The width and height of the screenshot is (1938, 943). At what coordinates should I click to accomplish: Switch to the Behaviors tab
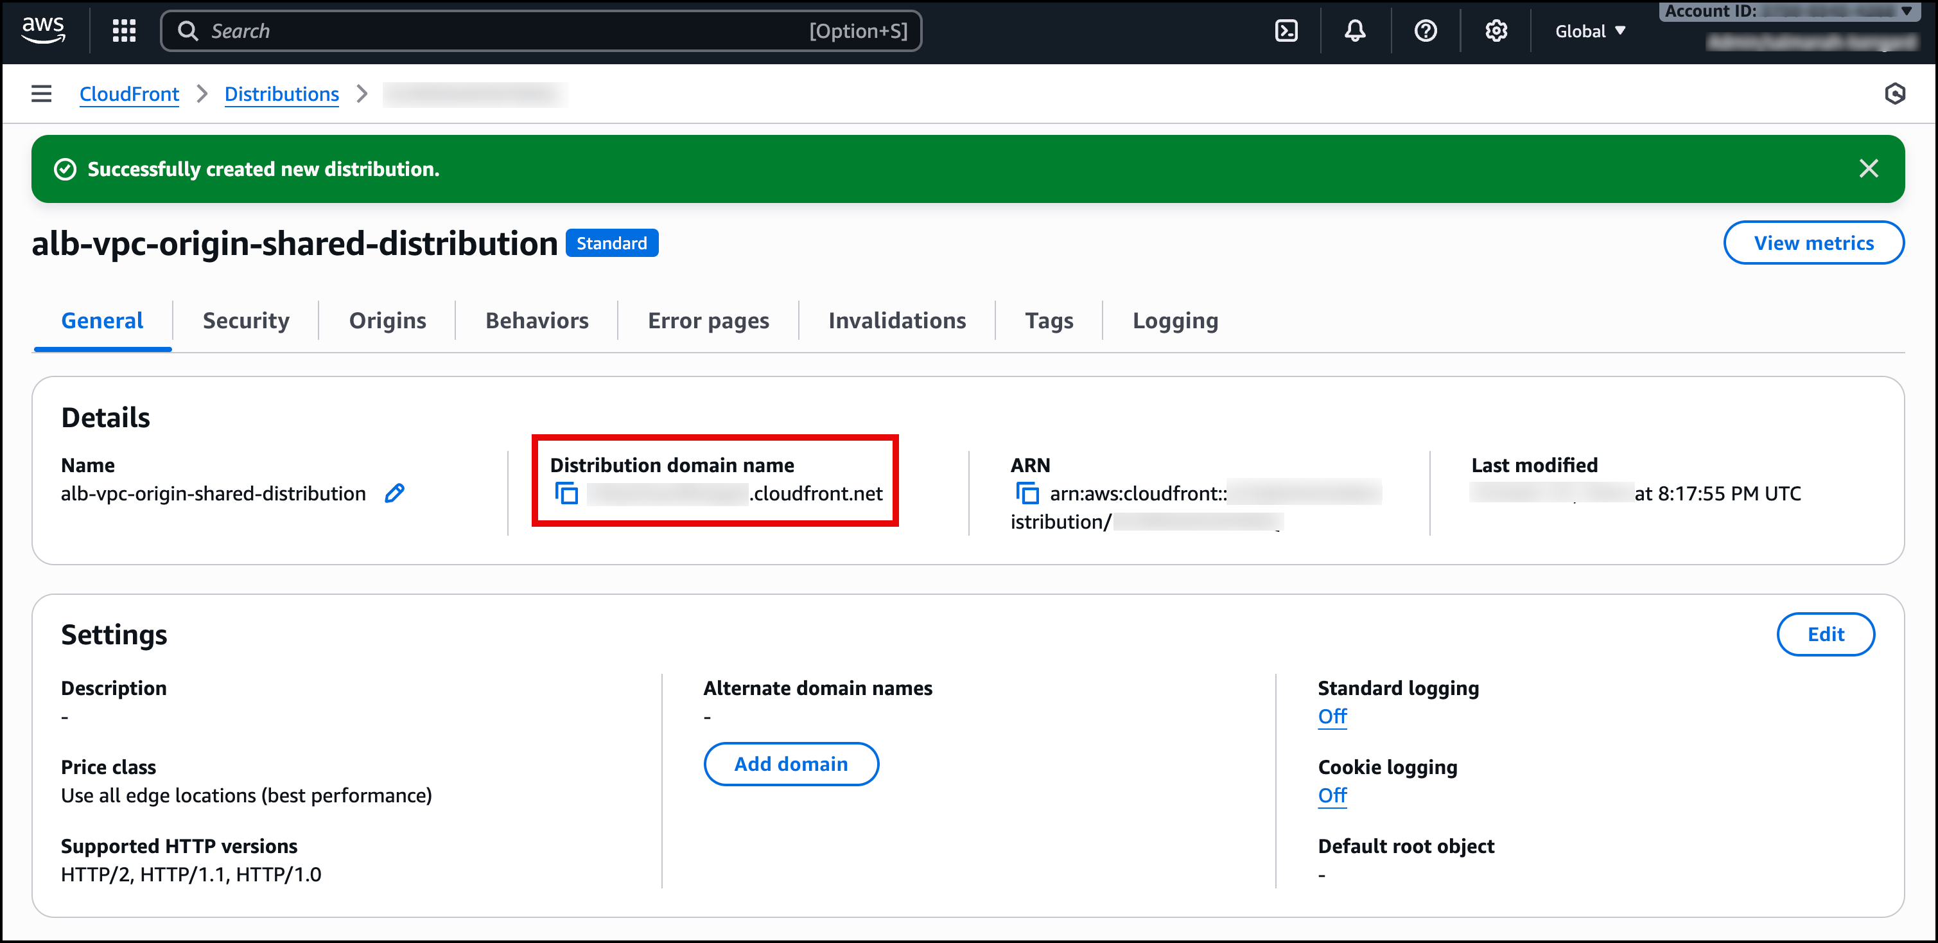[536, 321]
